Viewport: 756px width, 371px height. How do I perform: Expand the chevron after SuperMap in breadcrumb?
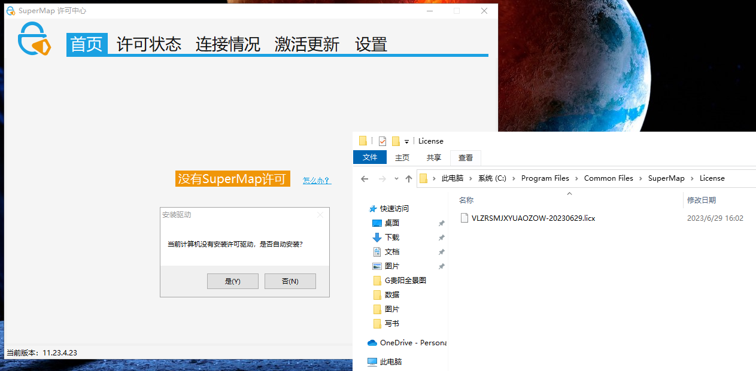pyautogui.click(x=693, y=178)
